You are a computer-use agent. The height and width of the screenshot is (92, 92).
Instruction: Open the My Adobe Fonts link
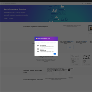click(88, 4)
